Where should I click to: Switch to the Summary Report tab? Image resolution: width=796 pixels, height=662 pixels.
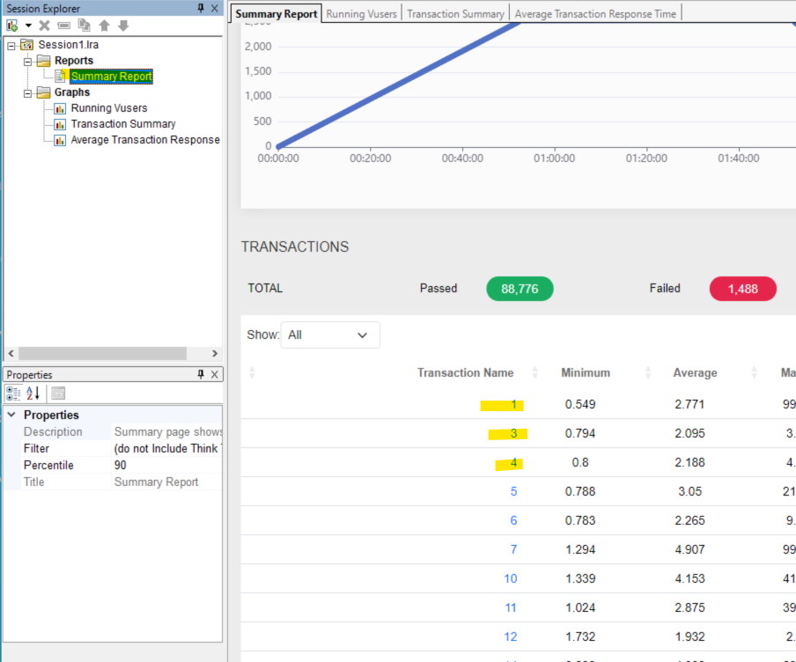click(276, 14)
